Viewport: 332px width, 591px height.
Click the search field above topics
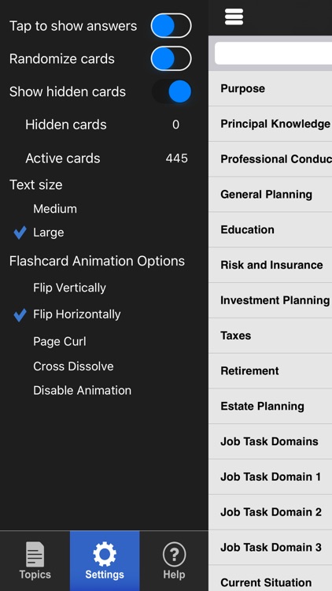(273, 53)
